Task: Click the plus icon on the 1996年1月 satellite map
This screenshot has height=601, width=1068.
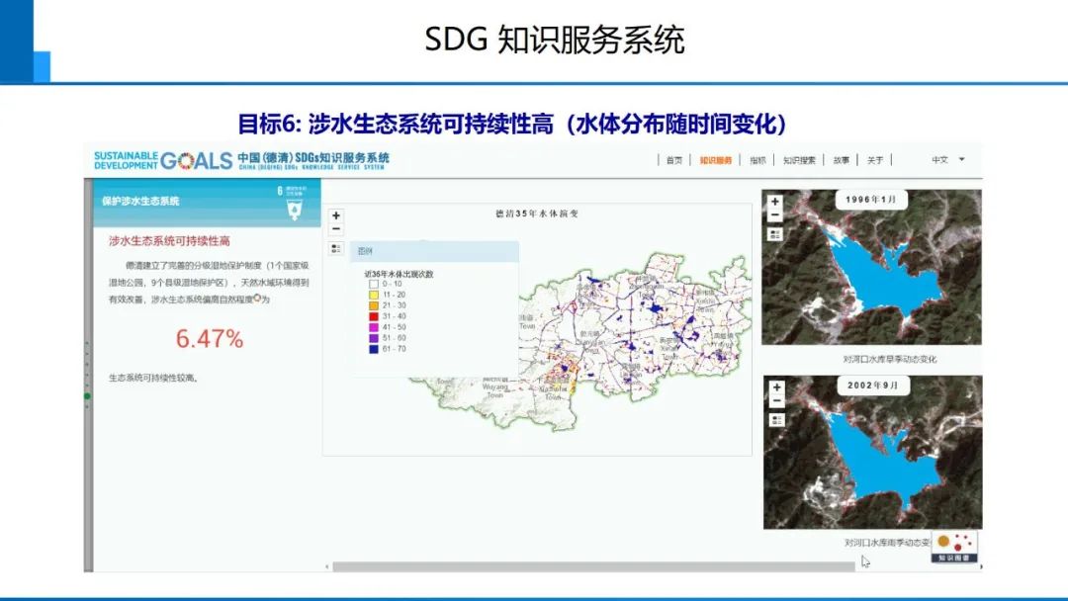Action: coord(775,201)
